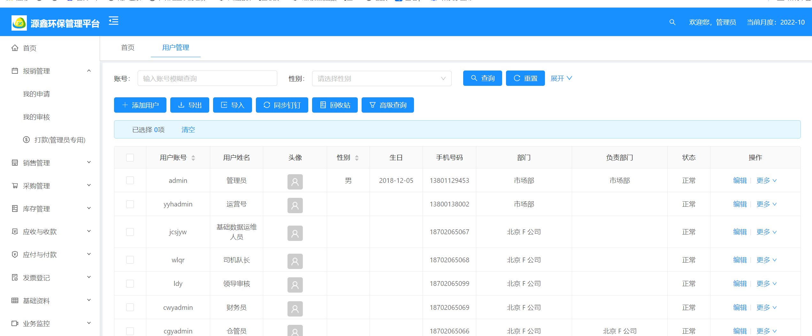Viewport: 812px width, 336px height.
Task: Open 打款(管理员专用) in the sidebar
Action: (x=60, y=140)
